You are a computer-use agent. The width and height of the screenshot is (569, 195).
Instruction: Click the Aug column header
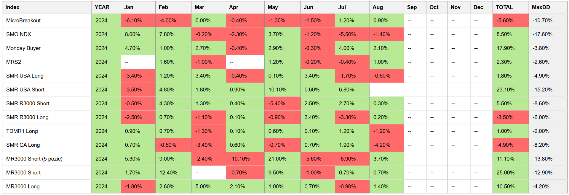tap(378, 7)
